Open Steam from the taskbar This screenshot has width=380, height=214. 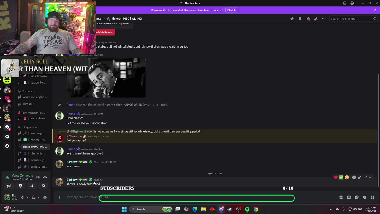(x=229, y=209)
